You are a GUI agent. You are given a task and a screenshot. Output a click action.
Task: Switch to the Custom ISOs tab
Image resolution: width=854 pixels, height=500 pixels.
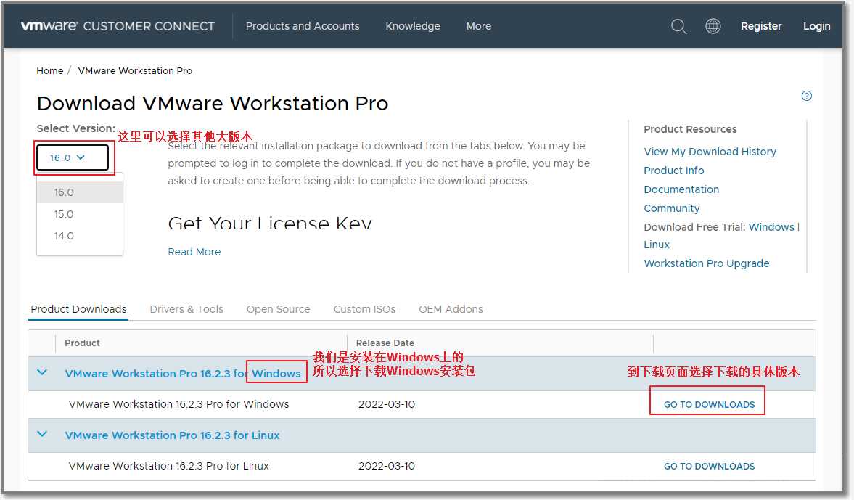click(364, 309)
